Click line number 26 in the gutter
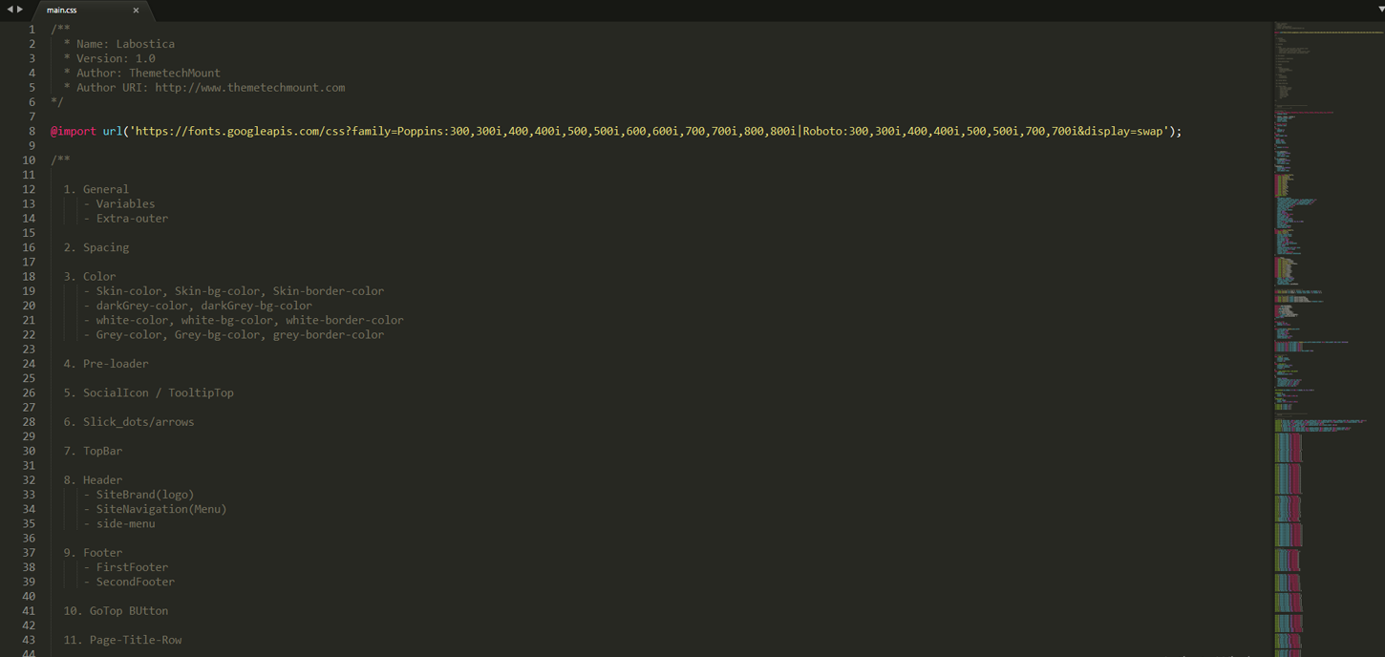This screenshot has width=1385, height=657. tap(29, 392)
